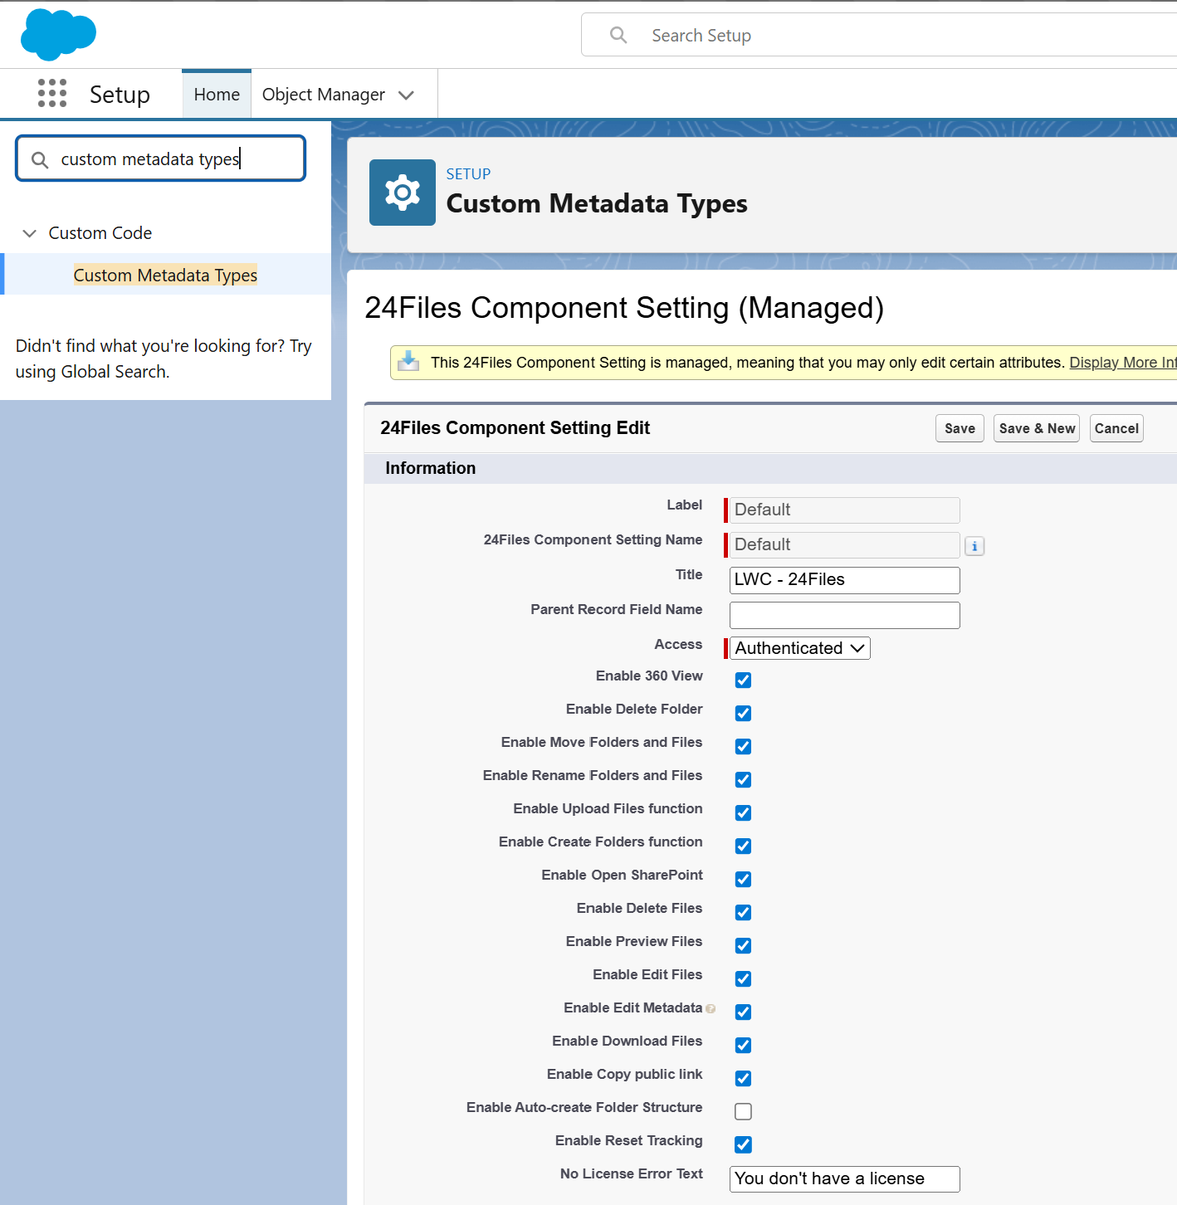Click the Enable Edit Metadata help icon
The height and width of the screenshot is (1205, 1177).
pyautogui.click(x=711, y=1009)
